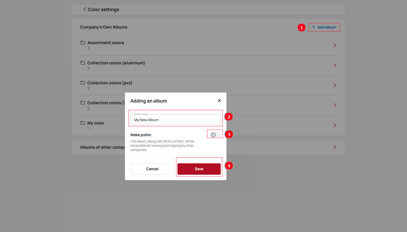Click the Company's Own Albums heading

click(104, 27)
